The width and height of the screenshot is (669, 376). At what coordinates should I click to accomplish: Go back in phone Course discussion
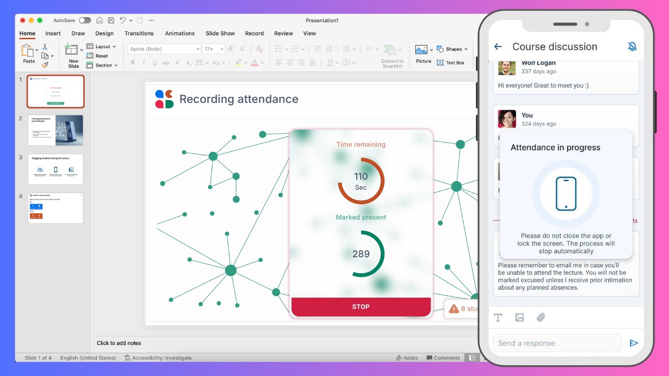coord(498,47)
